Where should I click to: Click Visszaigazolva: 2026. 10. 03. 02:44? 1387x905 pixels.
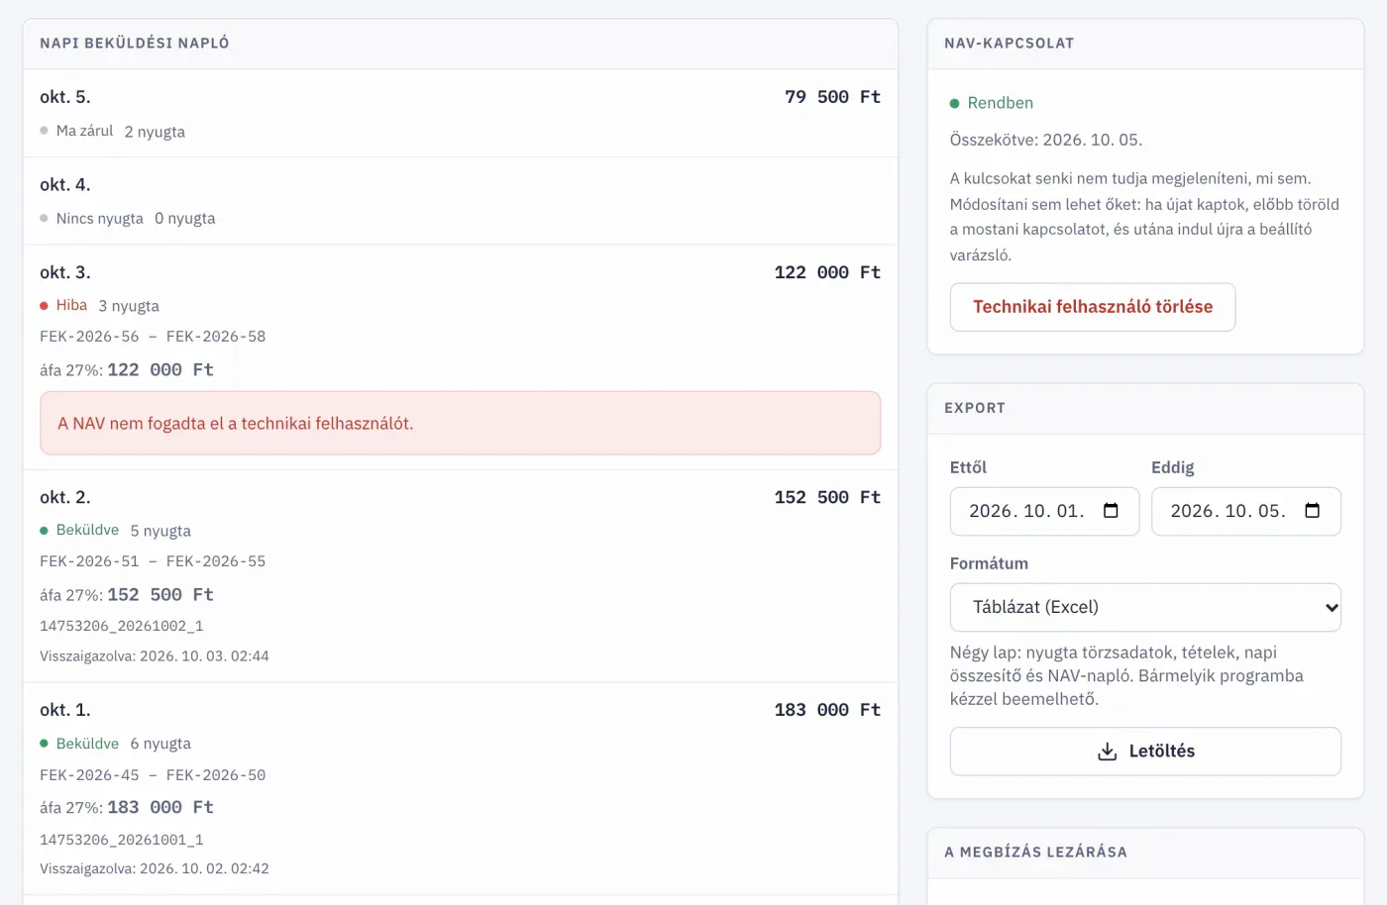155,655
